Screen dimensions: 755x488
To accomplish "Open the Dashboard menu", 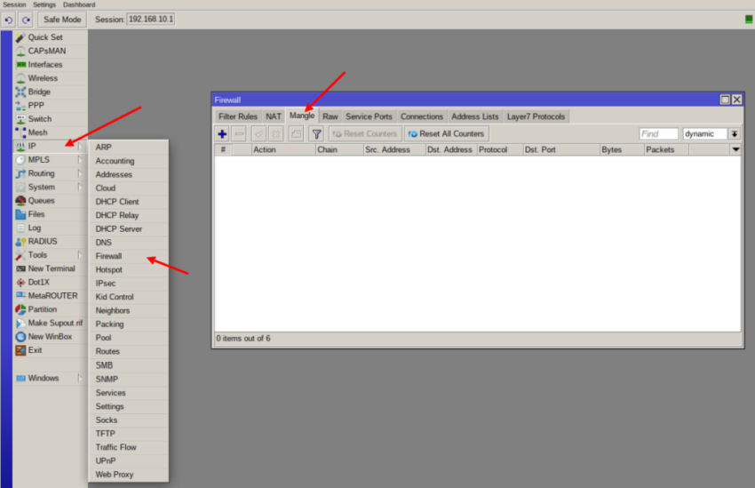I will [x=79, y=4].
